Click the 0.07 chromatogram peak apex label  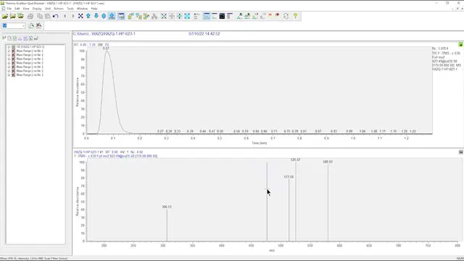[106, 49]
